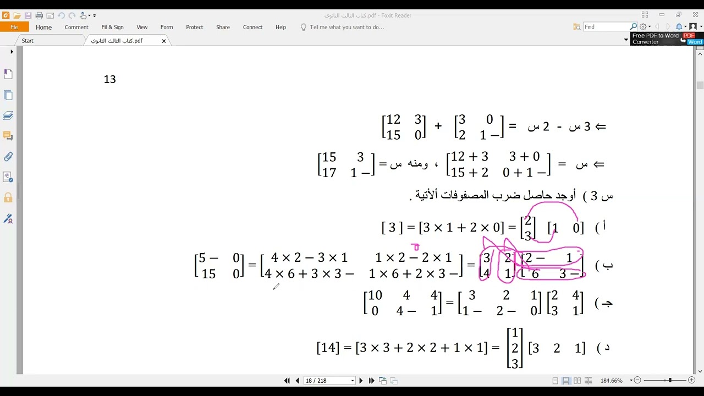The width and height of the screenshot is (704, 396).
Task: Expand the navigation pane arrow
Action: click(x=12, y=52)
